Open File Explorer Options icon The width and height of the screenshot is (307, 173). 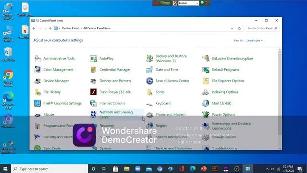(x=206, y=81)
